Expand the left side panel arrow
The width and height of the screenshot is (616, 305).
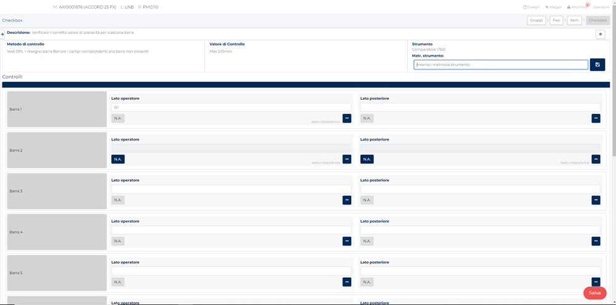pyautogui.click(x=2, y=35)
